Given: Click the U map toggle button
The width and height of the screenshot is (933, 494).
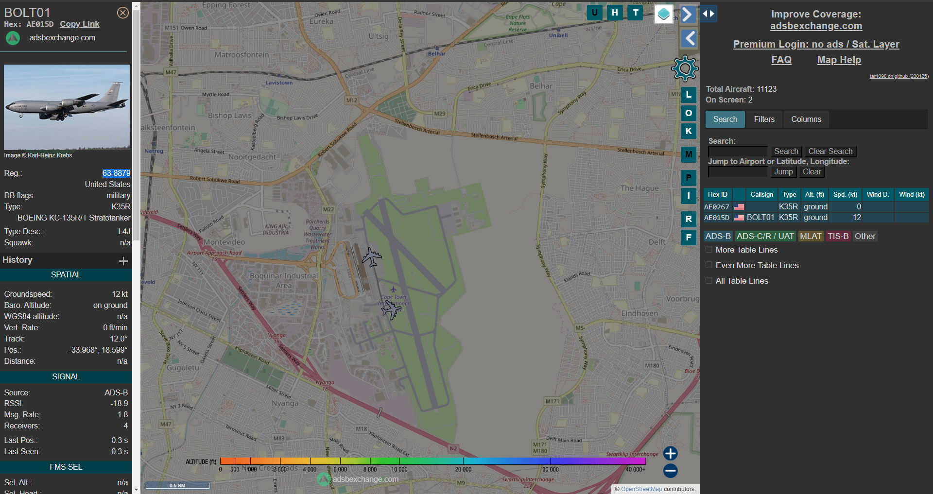Looking at the screenshot, I should [x=594, y=13].
